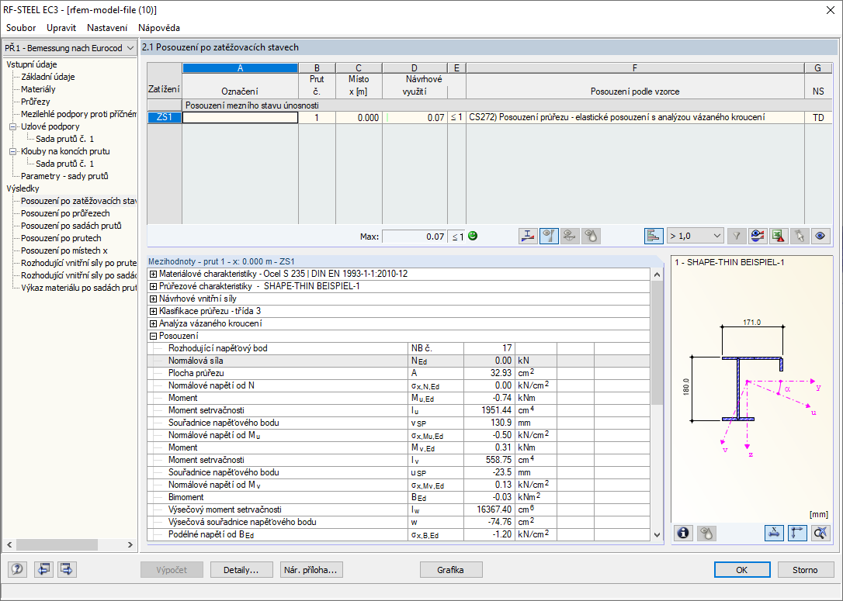Click the funnel filter icon
The height and width of the screenshot is (601, 843).
[x=737, y=236]
